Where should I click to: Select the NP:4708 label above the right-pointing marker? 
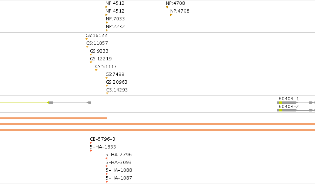(180, 11)
